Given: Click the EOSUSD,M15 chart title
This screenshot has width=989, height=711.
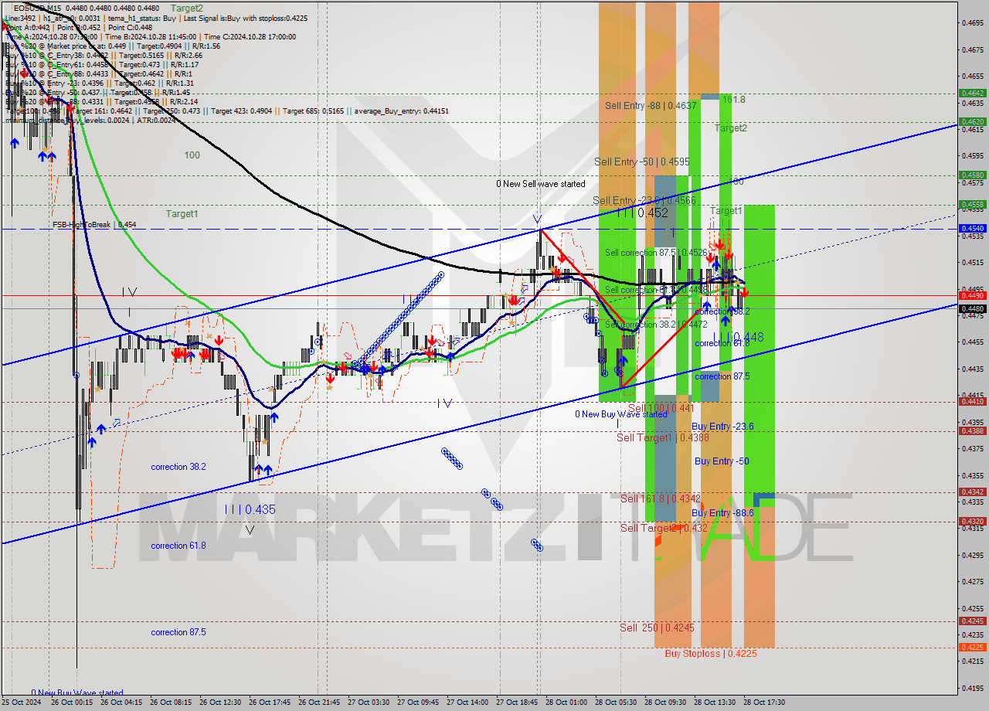Looking at the screenshot, I should [39, 8].
